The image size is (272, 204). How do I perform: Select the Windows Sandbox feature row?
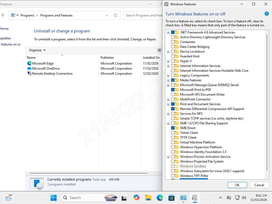[x=193, y=166]
